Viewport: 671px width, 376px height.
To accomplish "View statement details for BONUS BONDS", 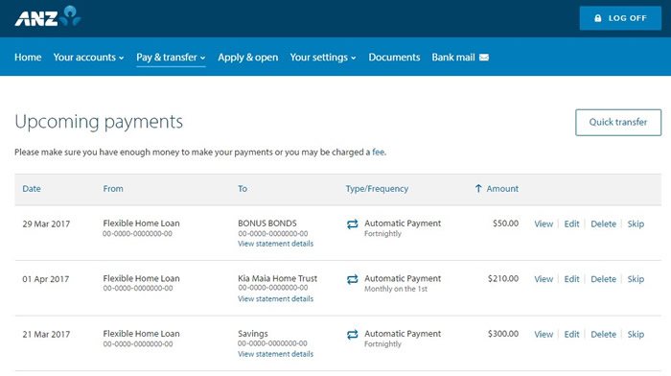I will 276,244.
